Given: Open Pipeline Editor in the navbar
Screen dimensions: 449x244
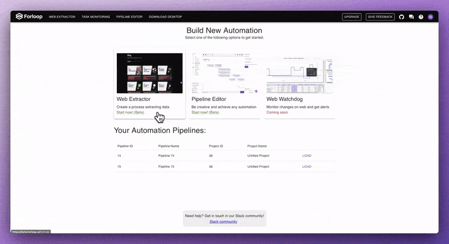Looking at the screenshot, I should [x=129, y=17].
